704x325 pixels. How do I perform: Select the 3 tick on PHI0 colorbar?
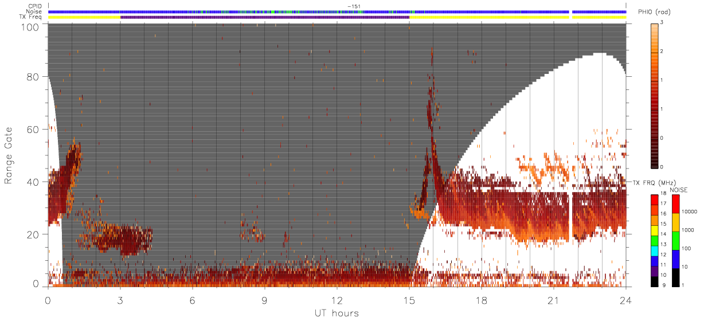coord(663,24)
